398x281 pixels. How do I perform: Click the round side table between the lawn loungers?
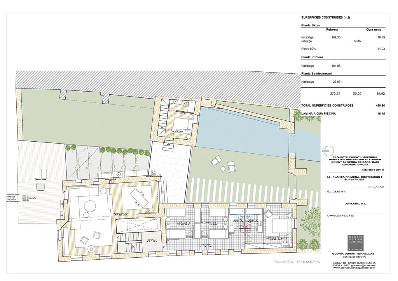[223, 169]
